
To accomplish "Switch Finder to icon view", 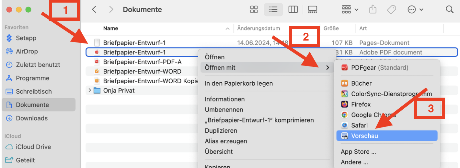I will (x=254, y=10).
